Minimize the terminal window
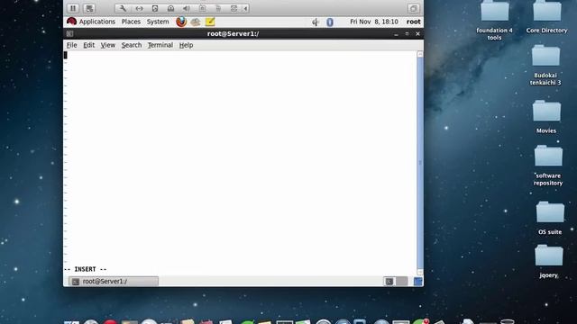577x324 pixels. [396, 34]
